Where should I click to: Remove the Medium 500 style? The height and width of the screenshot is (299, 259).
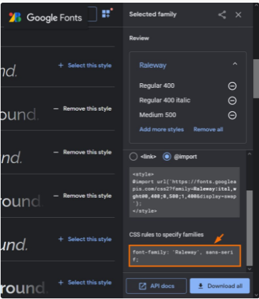[x=232, y=115]
